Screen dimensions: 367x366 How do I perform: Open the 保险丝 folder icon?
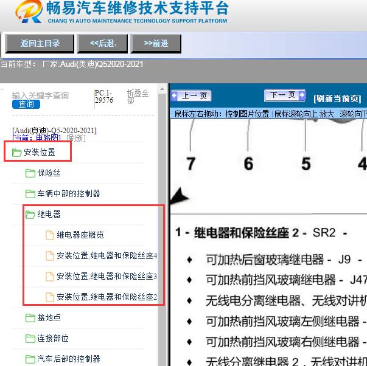(30, 173)
